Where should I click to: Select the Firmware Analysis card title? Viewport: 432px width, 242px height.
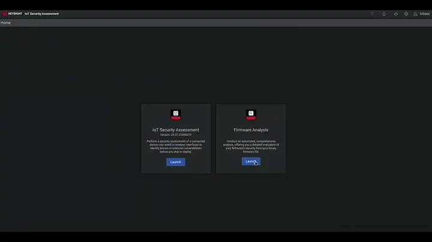click(x=251, y=130)
